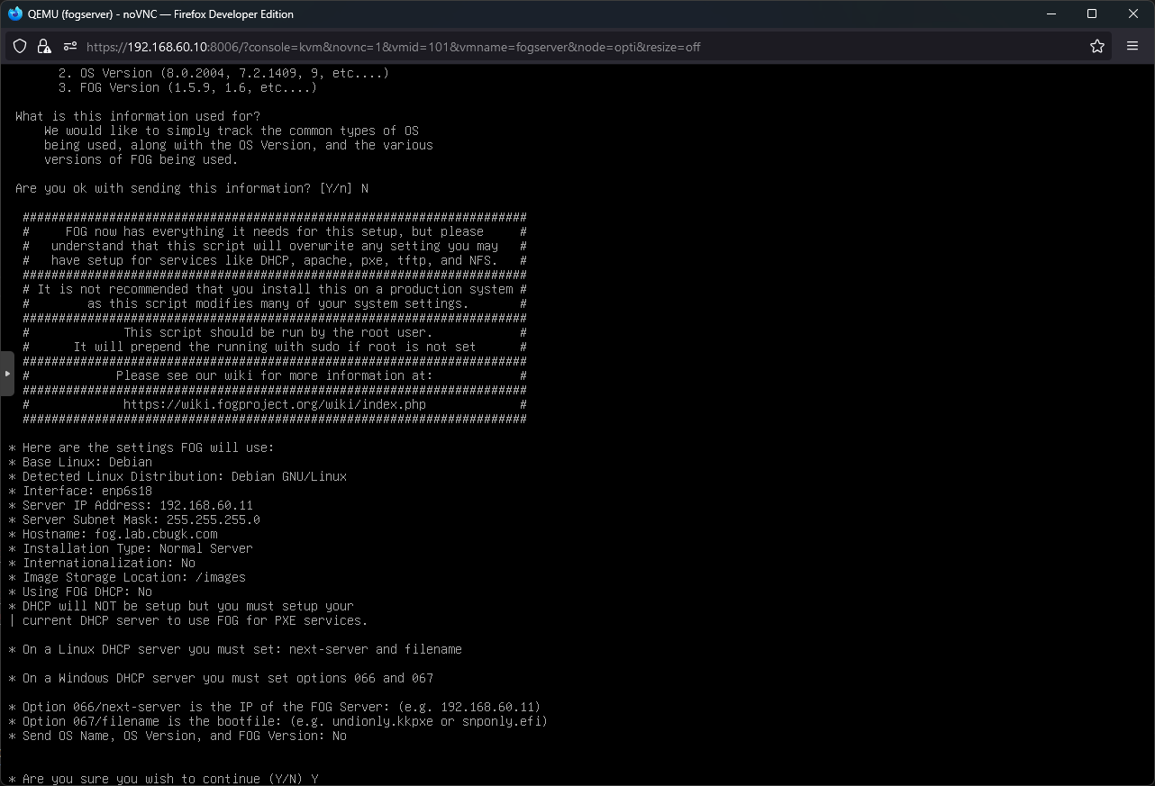
Task: Click the wiki.fogproject.org URL text
Action: 275,404
